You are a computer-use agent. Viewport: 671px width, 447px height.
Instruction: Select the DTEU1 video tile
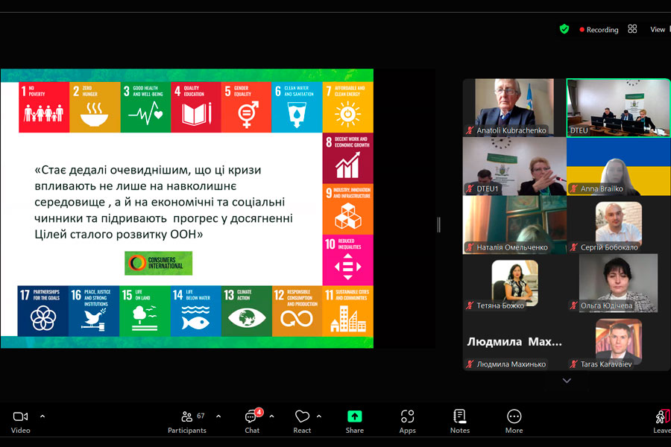514,166
